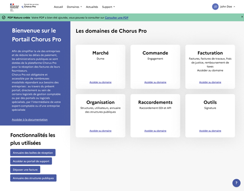This screenshot has width=244, height=191.
Task: Access the Raccordements domain link
Action: pyautogui.click(x=155, y=131)
